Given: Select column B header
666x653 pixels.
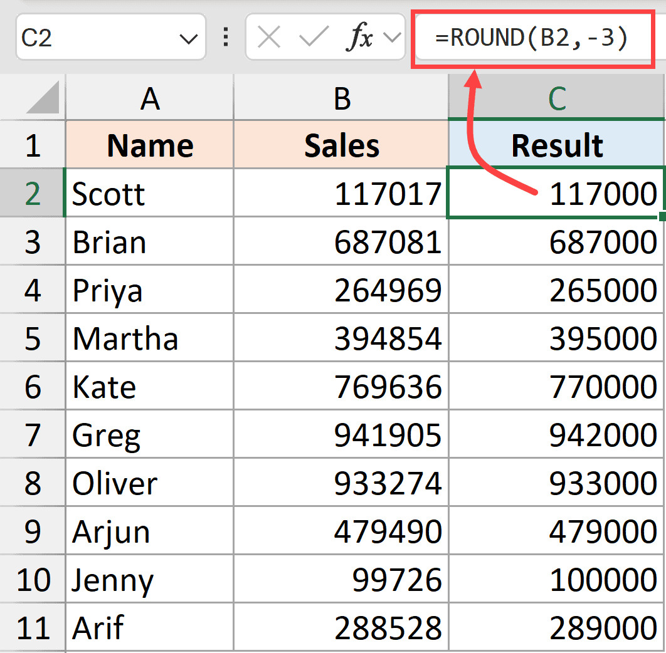Looking at the screenshot, I should [x=342, y=98].
